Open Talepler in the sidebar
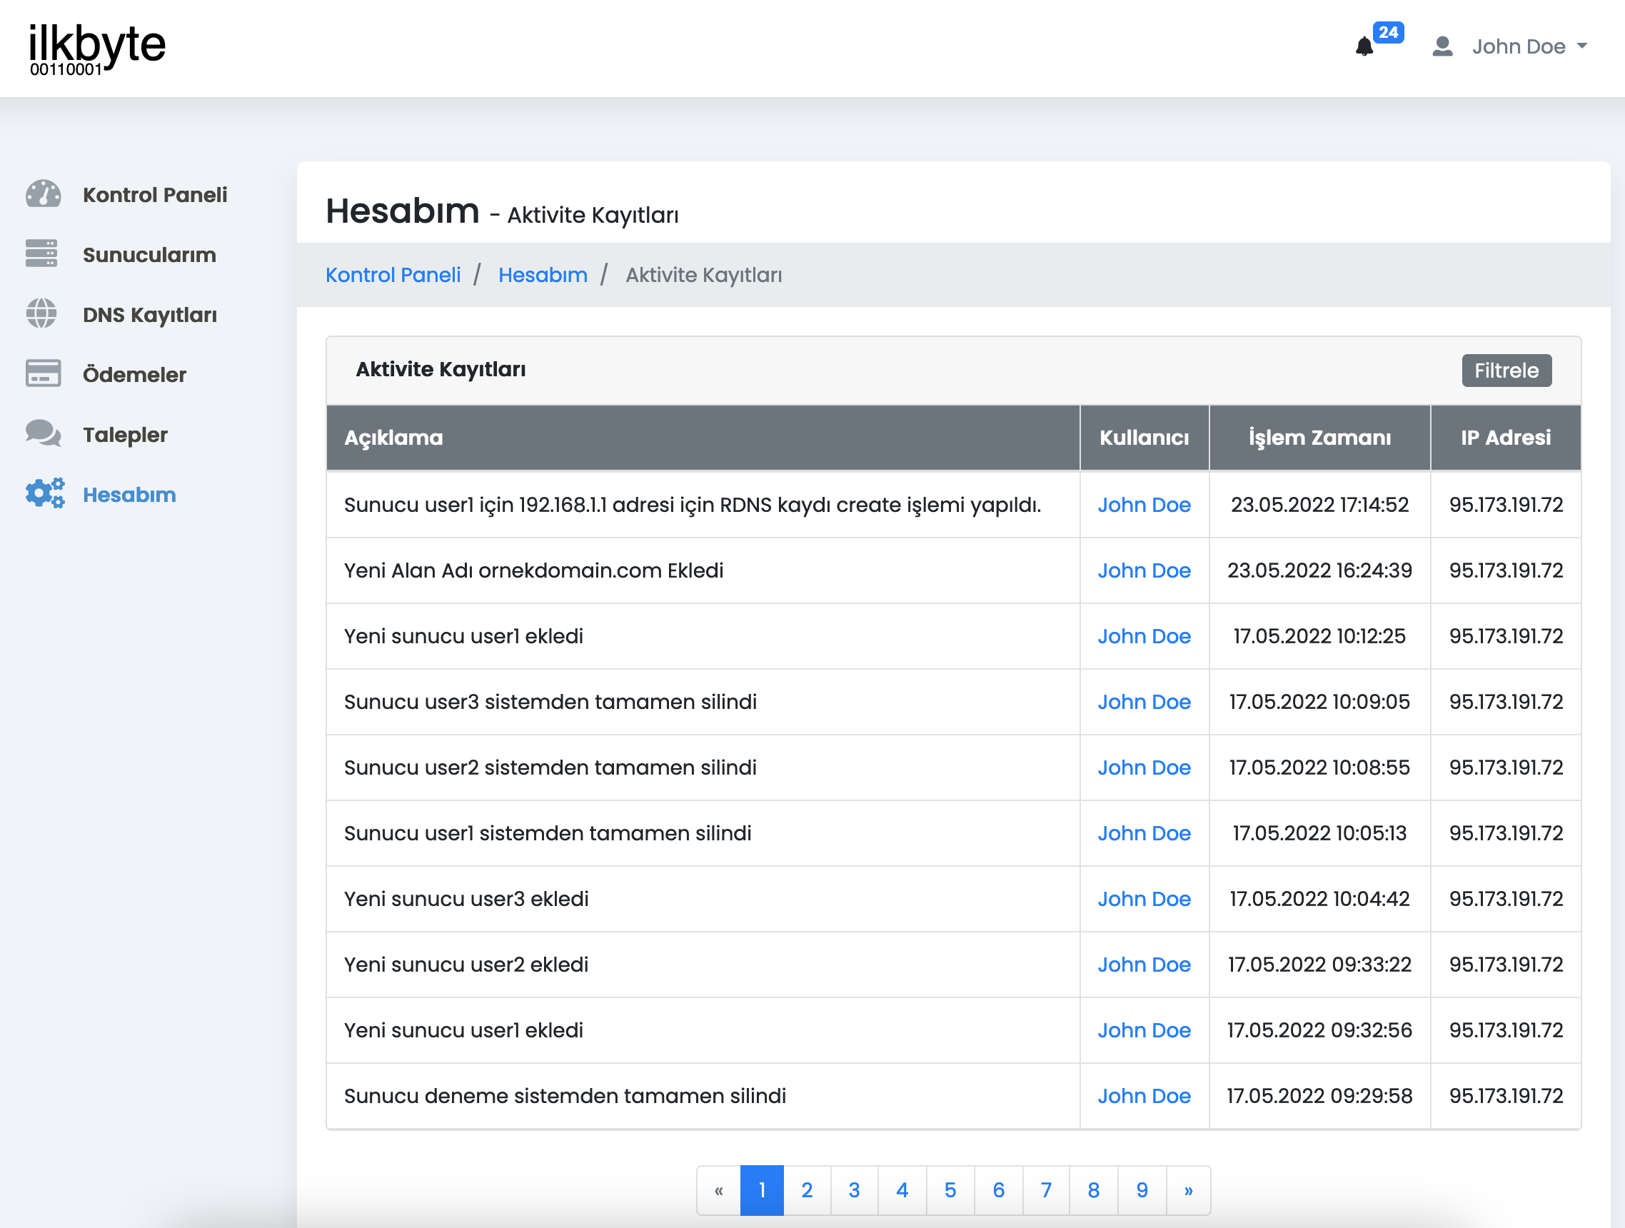 click(x=125, y=435)
